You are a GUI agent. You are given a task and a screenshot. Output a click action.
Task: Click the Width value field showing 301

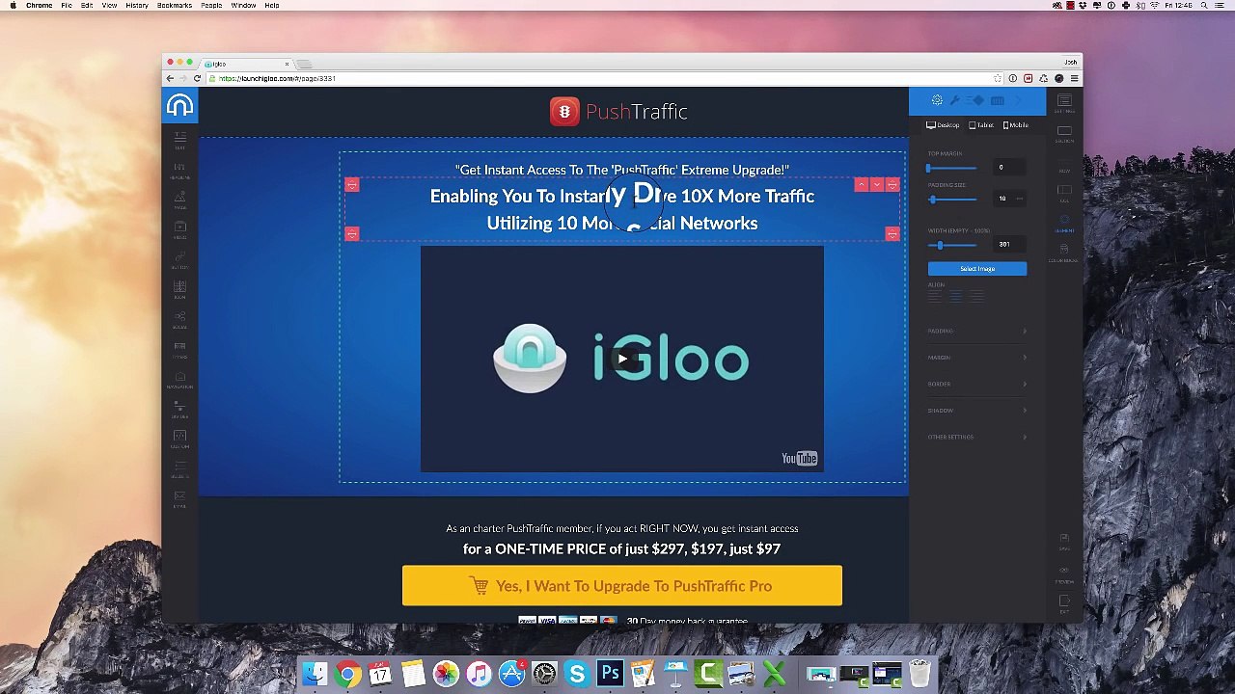(1009, 244)
